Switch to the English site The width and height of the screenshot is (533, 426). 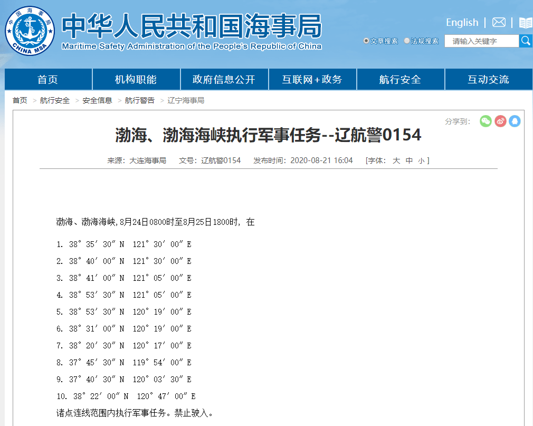pyautogui.click(x=462, y=23)
